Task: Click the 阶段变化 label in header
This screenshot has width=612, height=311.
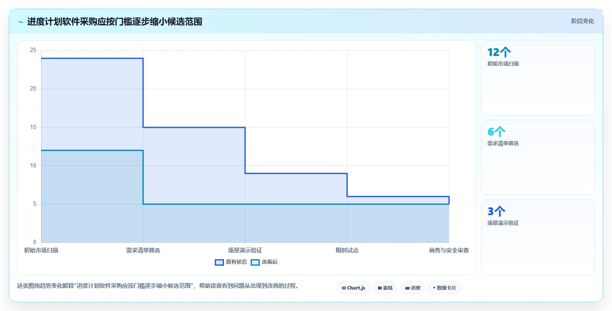Action: pos(583,21)
